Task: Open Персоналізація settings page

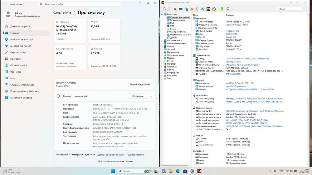Action: (x=26, y=52)
